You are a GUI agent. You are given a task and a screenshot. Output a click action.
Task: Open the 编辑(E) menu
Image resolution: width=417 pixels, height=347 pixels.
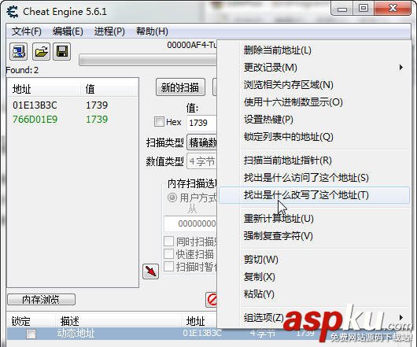point(68,31)
